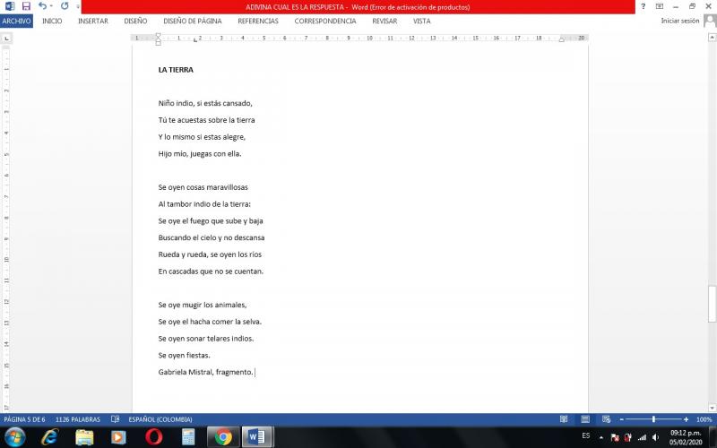Open Google Chrome from taskbar
The width and height of the screenshot is (717, 448).
point(223,437)
